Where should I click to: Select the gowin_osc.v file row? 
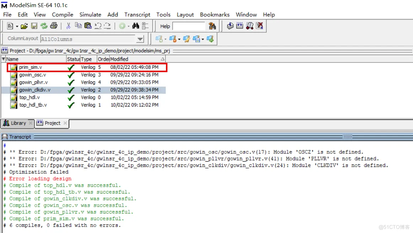point(84,75)
